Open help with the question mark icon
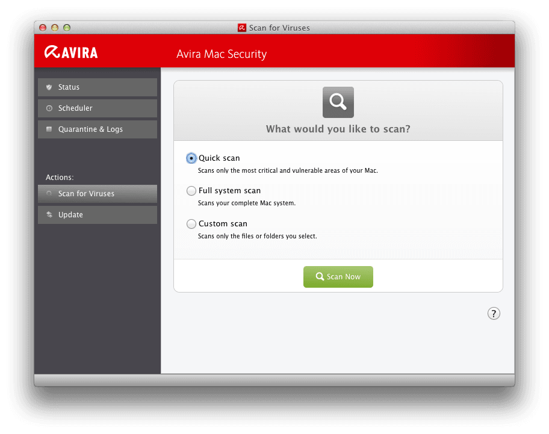The image size is (549, 434). coord(494,313)
